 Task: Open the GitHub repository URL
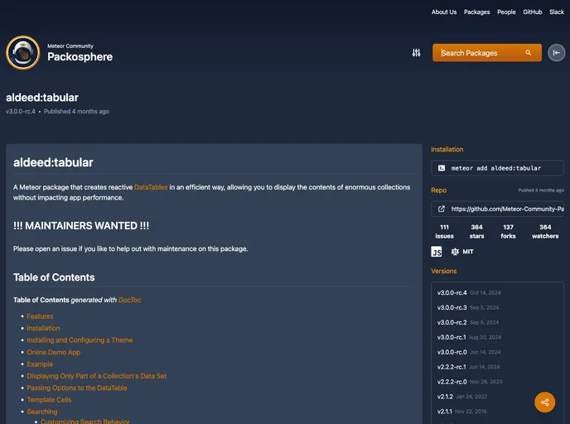tap(497, 209)
